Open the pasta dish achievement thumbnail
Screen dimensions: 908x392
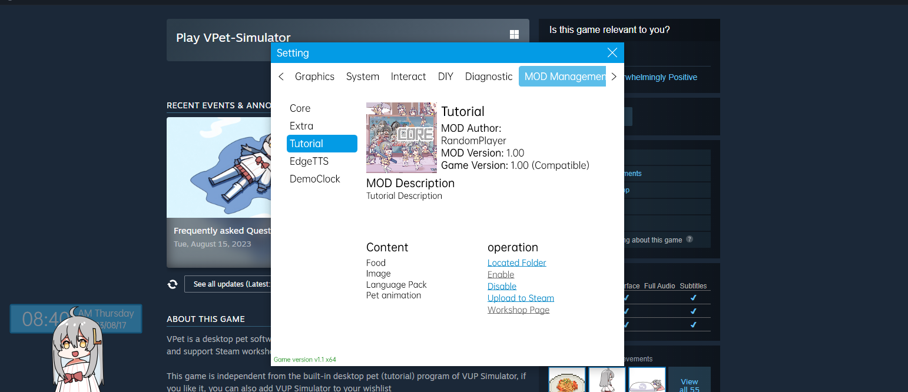(x=567, y=380)
